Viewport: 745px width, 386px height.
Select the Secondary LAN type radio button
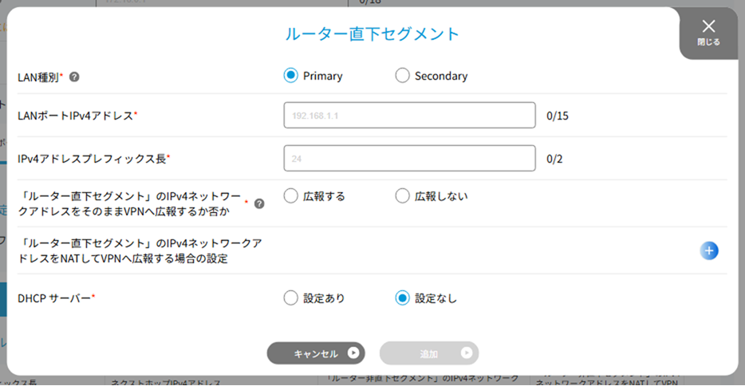pyautogui.click(x=403, y=76)
